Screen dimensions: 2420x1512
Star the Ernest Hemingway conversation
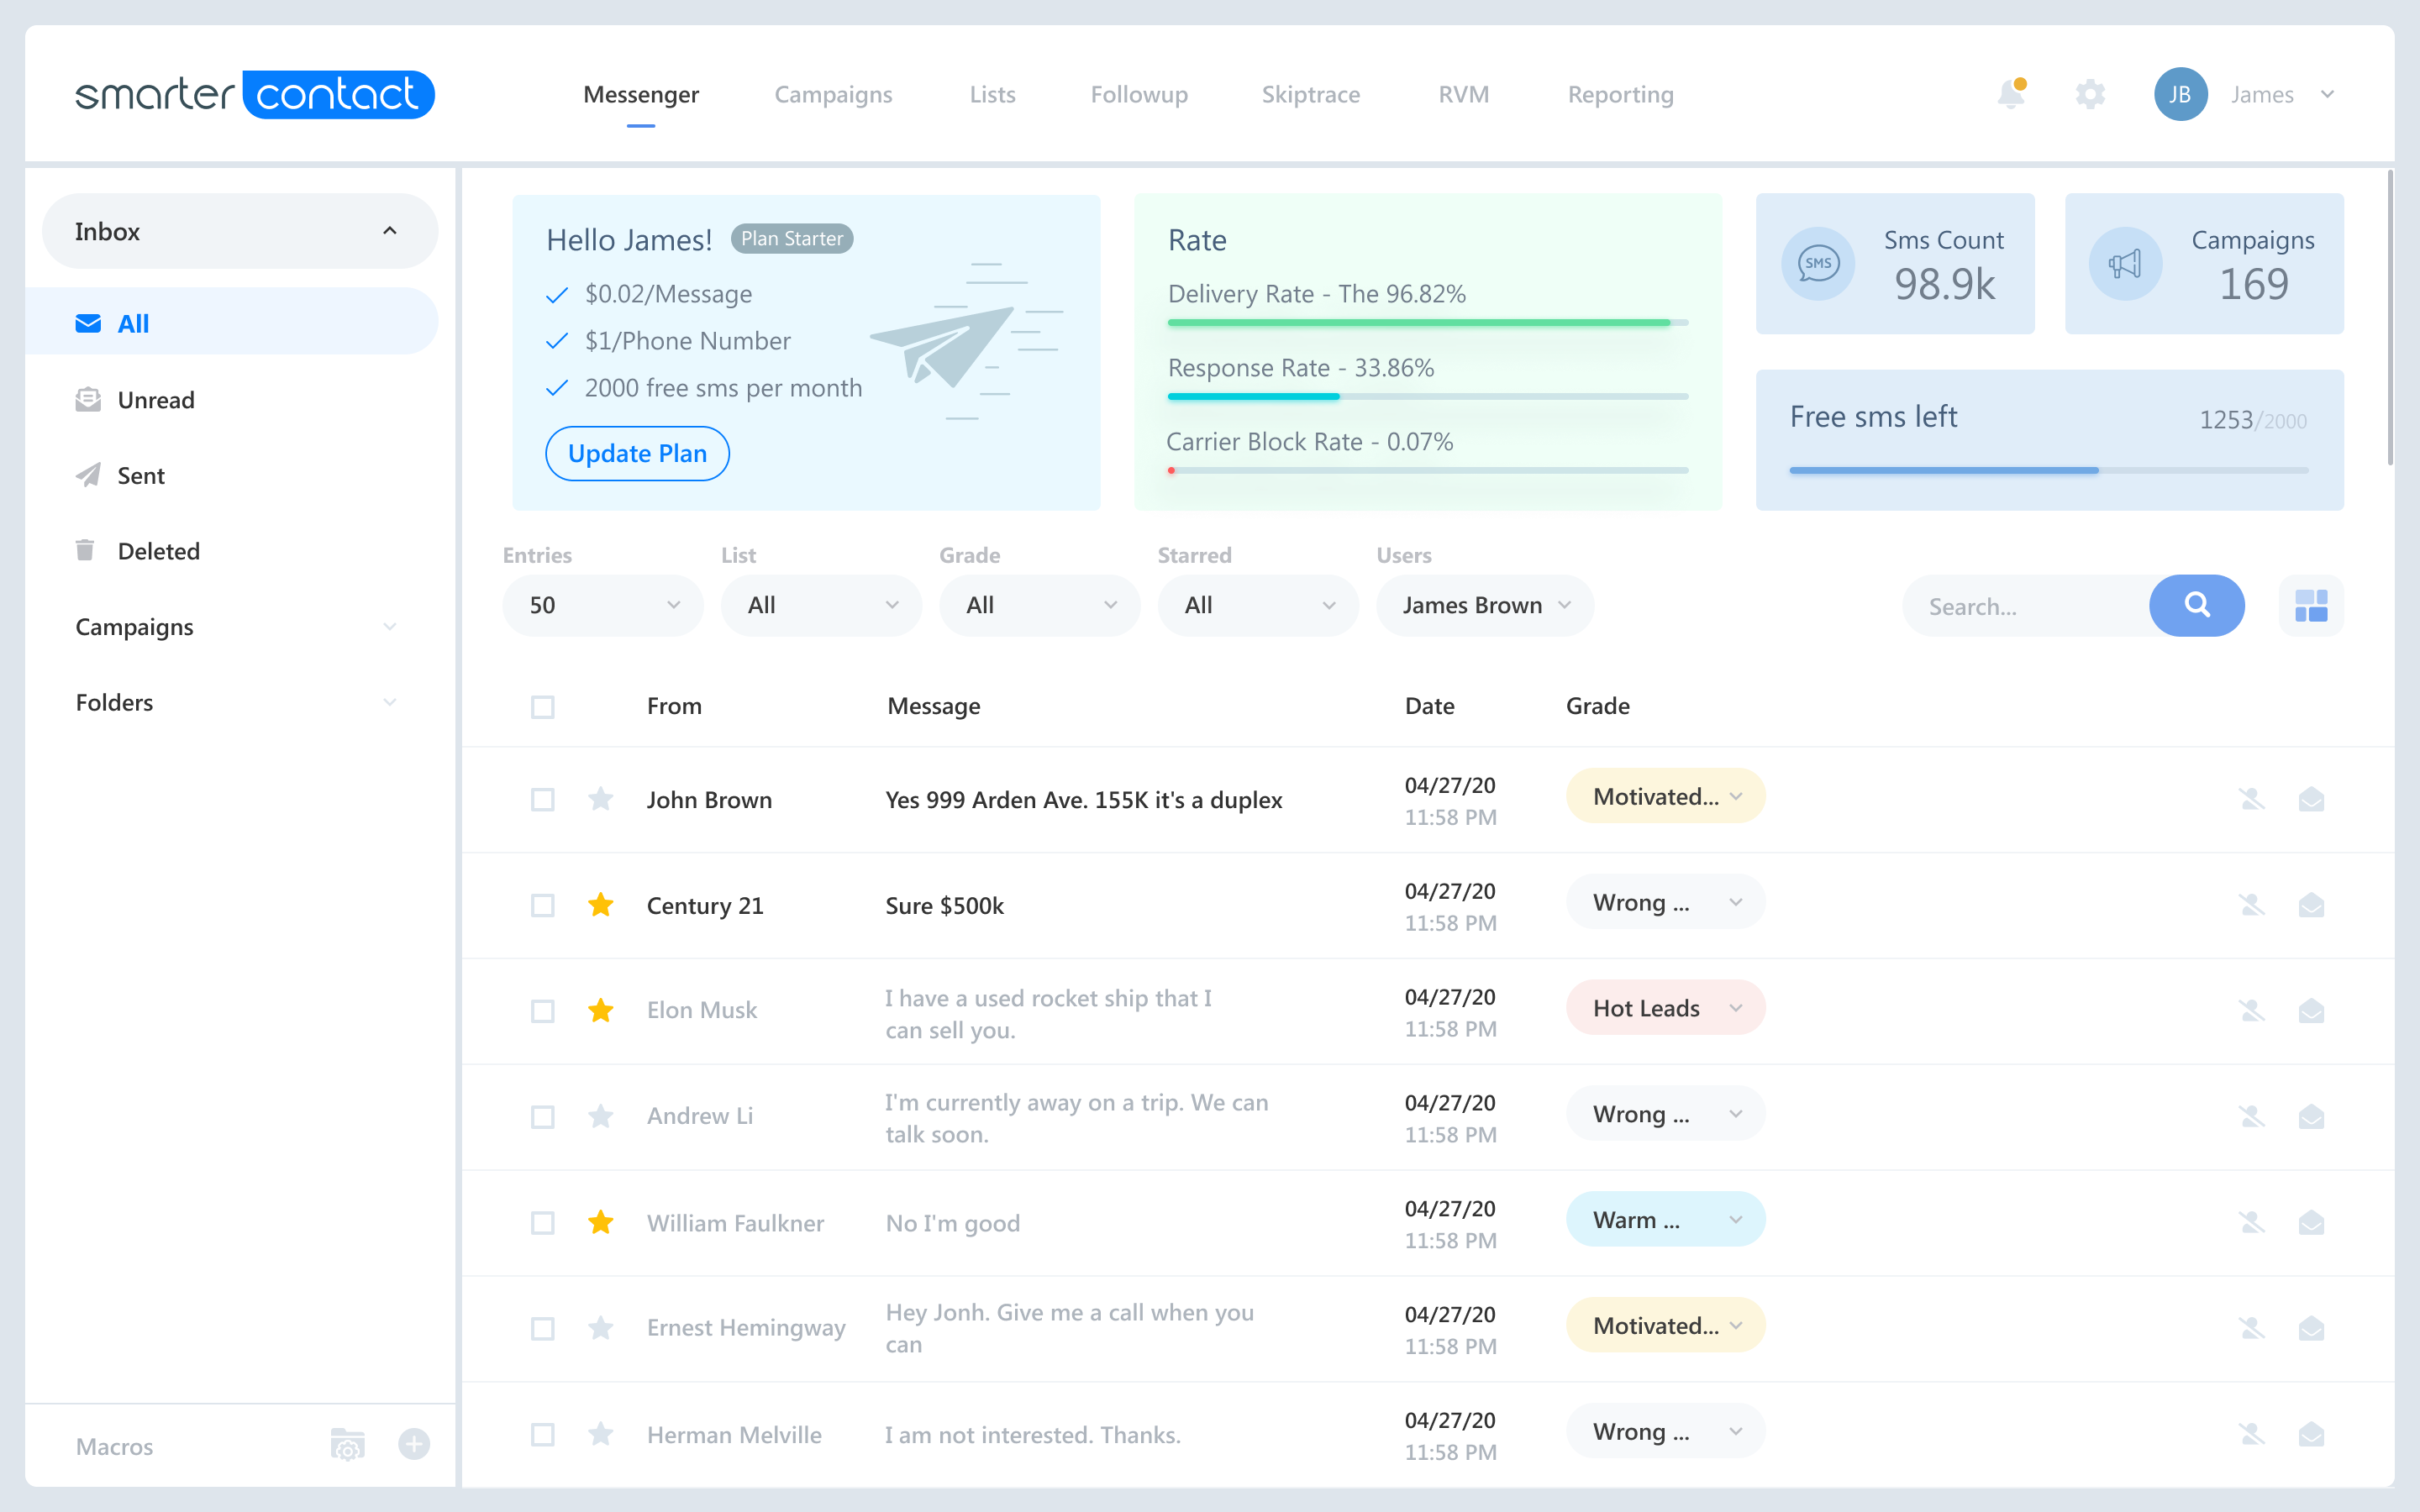click(x=600, y=1328)
